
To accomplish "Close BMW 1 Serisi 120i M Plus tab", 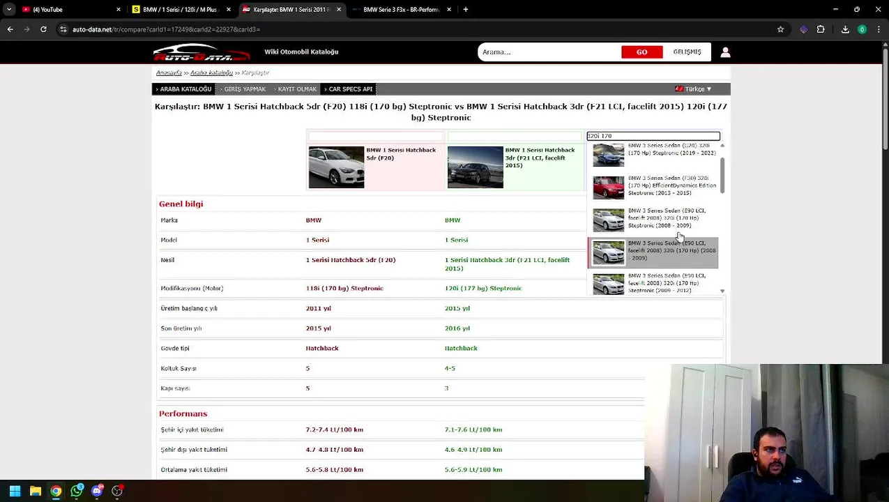I will pyautogui.click(x=228, y=10).
